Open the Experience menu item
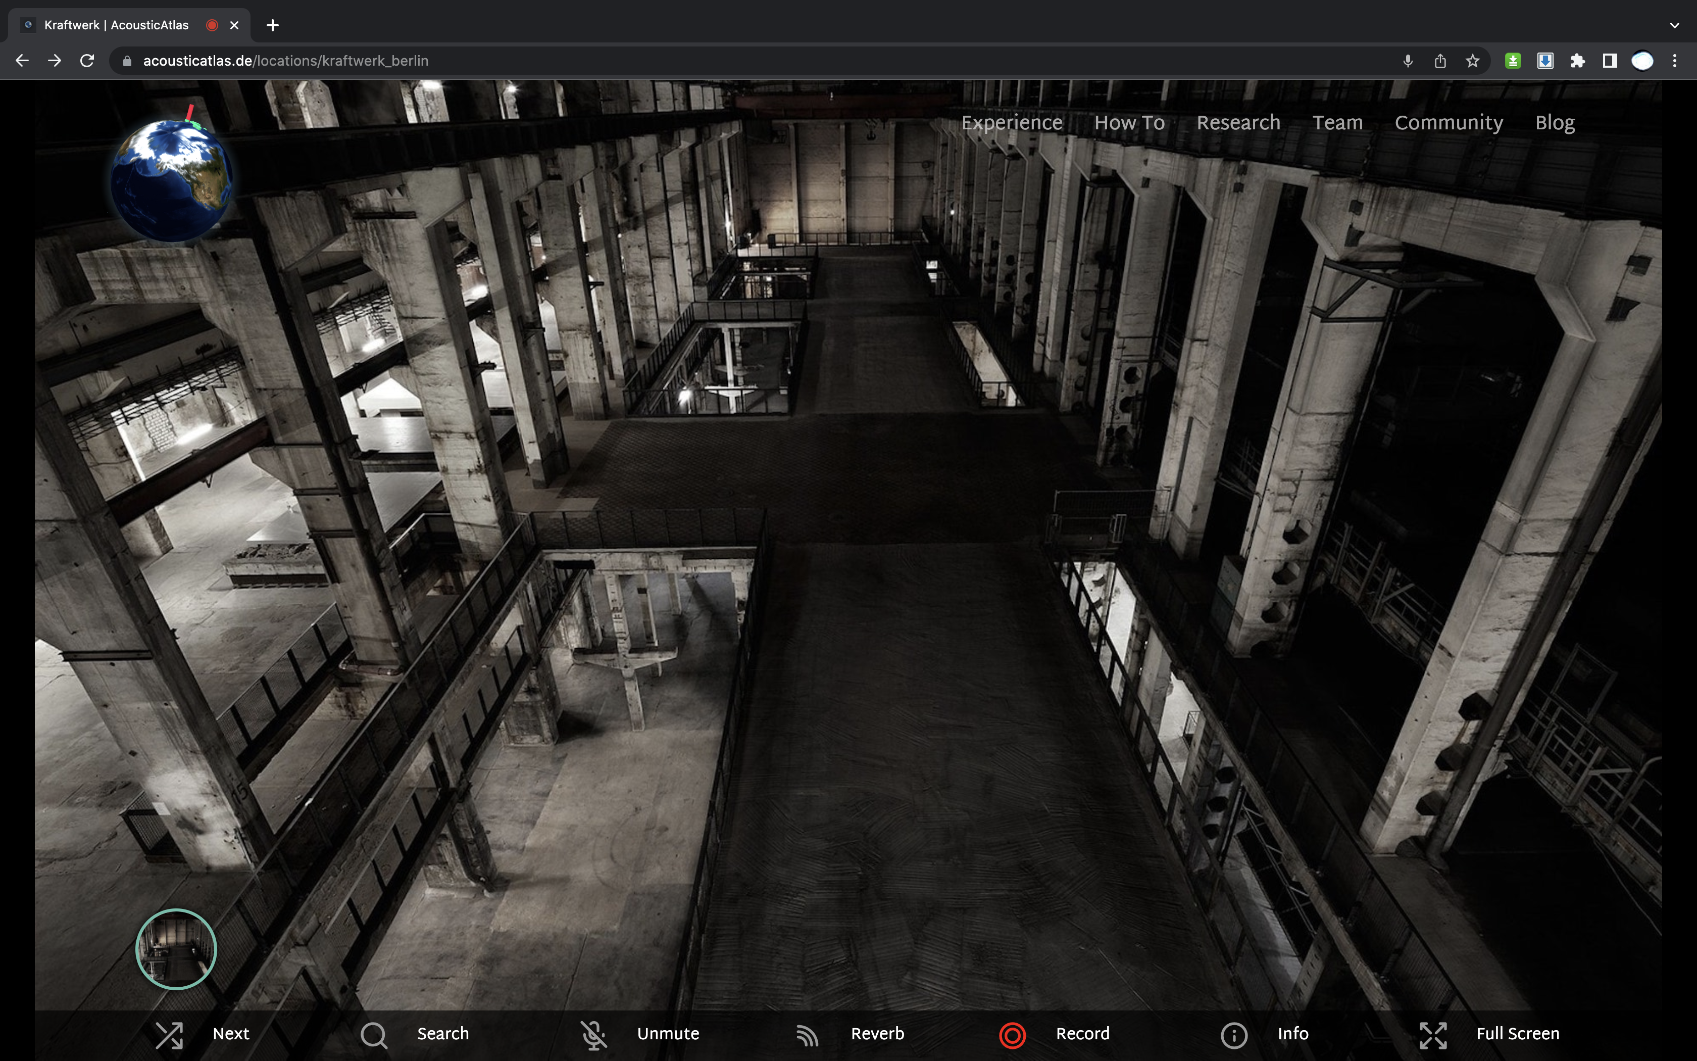The height and width of the screenshot is (1061, 1697). pos(1011,123)
